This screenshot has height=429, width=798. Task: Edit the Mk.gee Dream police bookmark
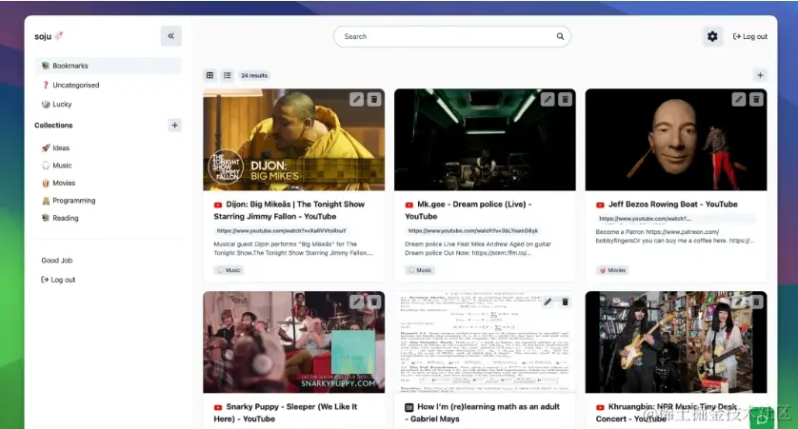tap(548, 99)
